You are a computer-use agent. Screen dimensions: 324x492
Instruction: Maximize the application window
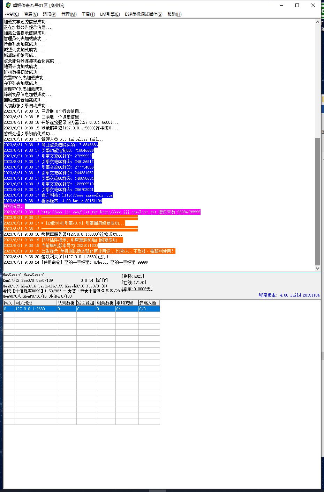(297, 5)
